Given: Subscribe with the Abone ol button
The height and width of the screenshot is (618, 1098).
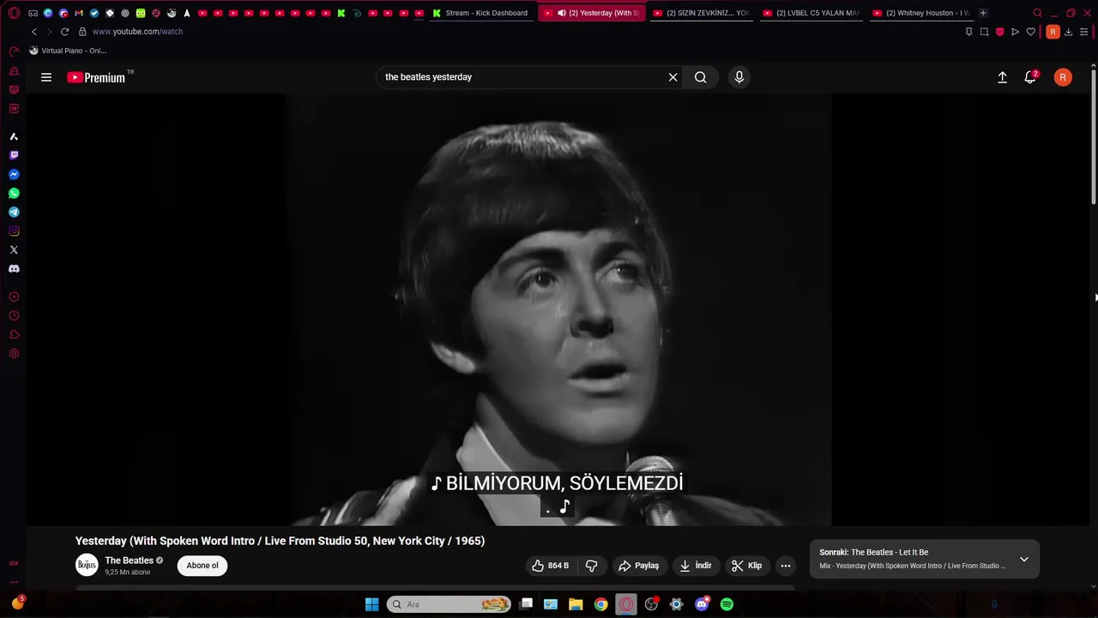Looking at the screenshot, I should point(202,566).
